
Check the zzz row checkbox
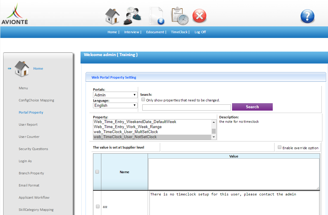(98, 206)
